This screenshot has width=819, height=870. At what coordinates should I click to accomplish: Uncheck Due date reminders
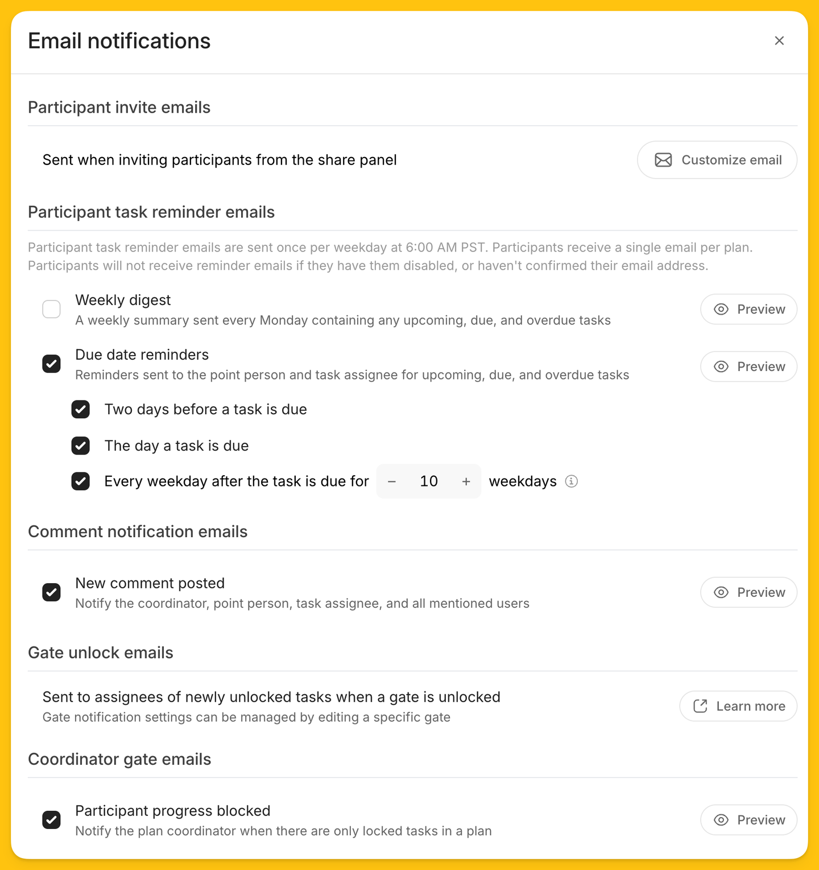52,364
